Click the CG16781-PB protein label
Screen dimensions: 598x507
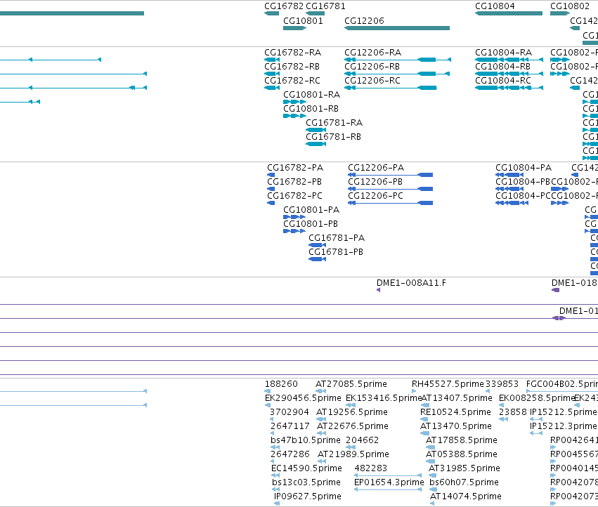[x=336, y=252]
